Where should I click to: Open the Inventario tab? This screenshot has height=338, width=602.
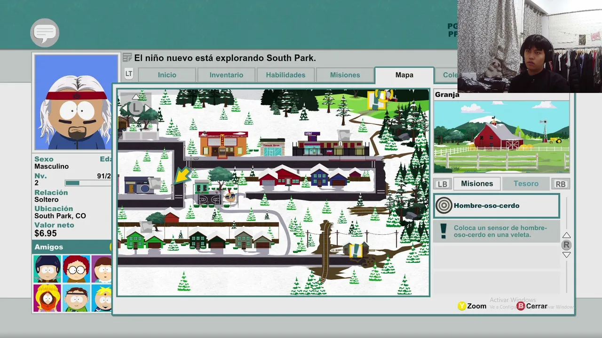(x=226, y=75)
